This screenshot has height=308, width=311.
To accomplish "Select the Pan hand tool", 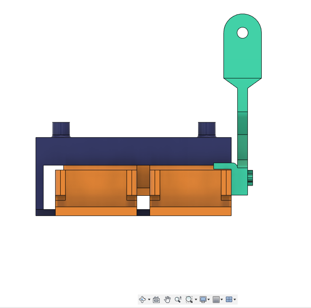I will pos(167,300).
